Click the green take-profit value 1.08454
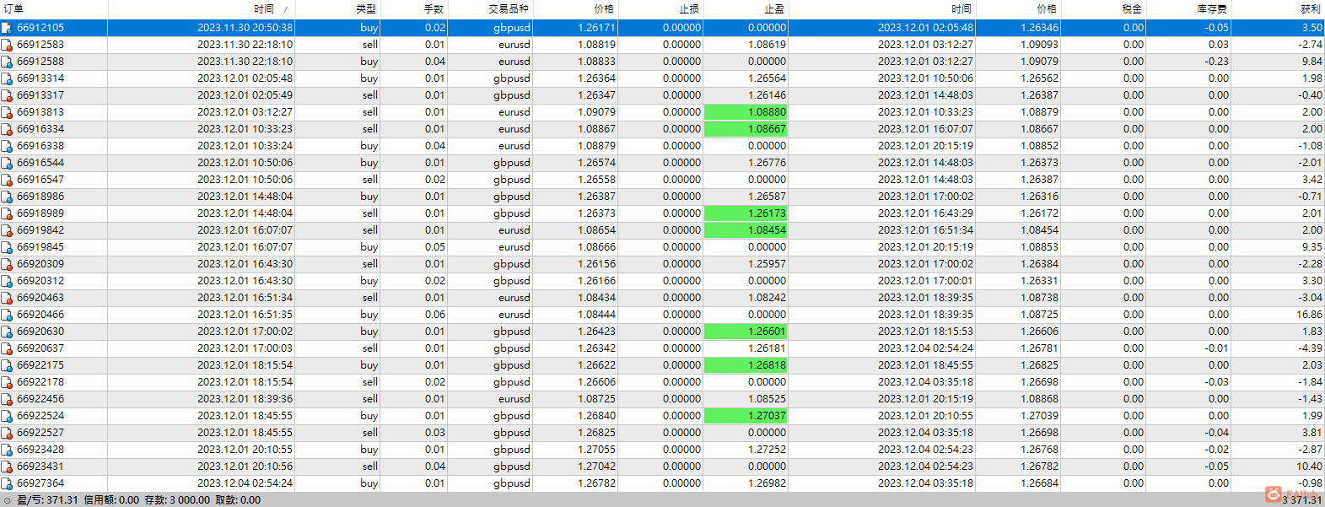Viewport: 1325px width, 507px height. 746,230
